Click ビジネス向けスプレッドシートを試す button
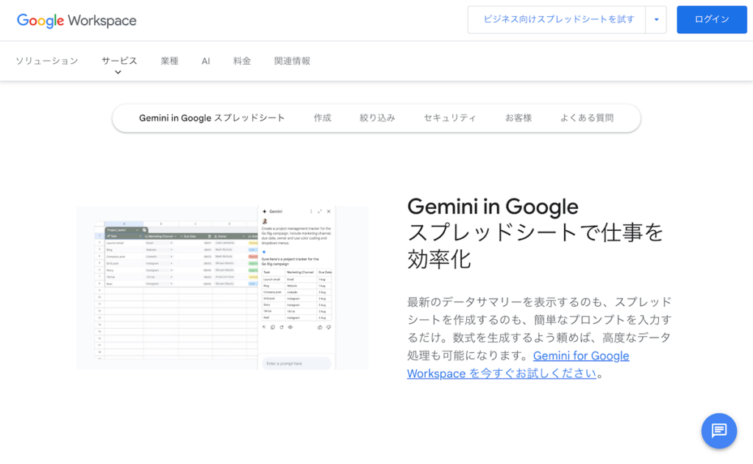753x464 pixels. 557,20
